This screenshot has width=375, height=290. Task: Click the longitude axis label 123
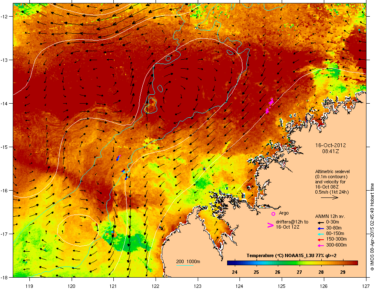pos(198,286)
